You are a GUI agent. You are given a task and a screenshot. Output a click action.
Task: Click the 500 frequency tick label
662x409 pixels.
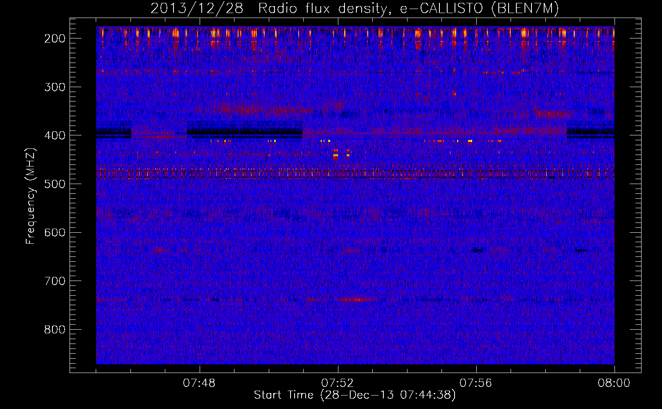(x=55, y=184)
